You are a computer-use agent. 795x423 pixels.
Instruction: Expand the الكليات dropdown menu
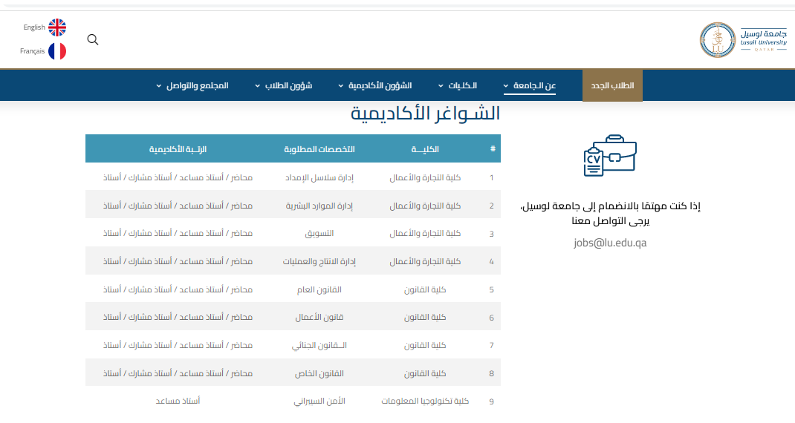(458, 85)
